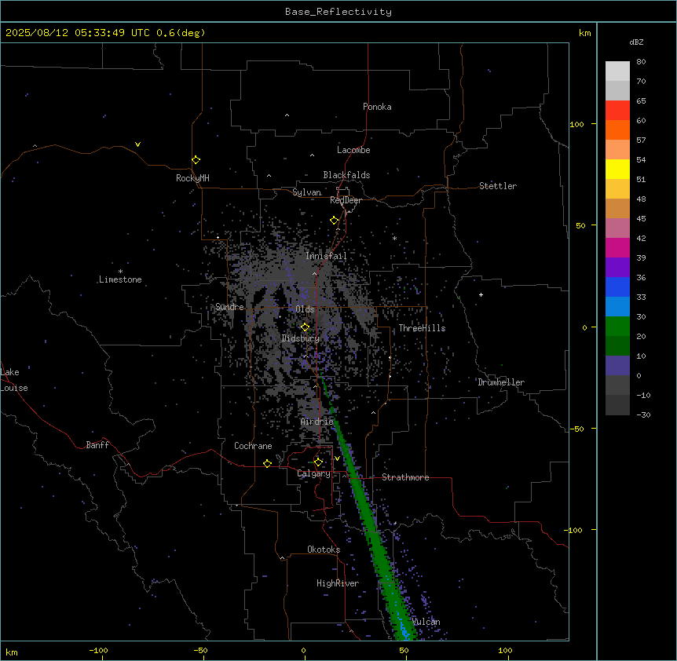Click the white caret marker west of Ponoka
Screen dimensions: 677x661
click(287, 115)
